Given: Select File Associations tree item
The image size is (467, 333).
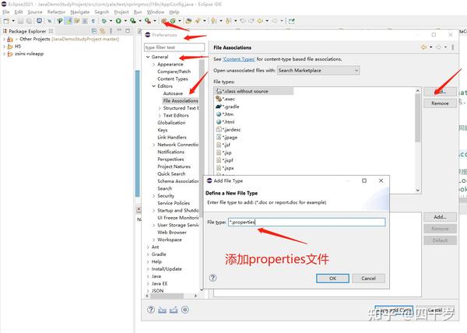Looking at the screenshot, I should pyautogui.click(x=181, y=101).
